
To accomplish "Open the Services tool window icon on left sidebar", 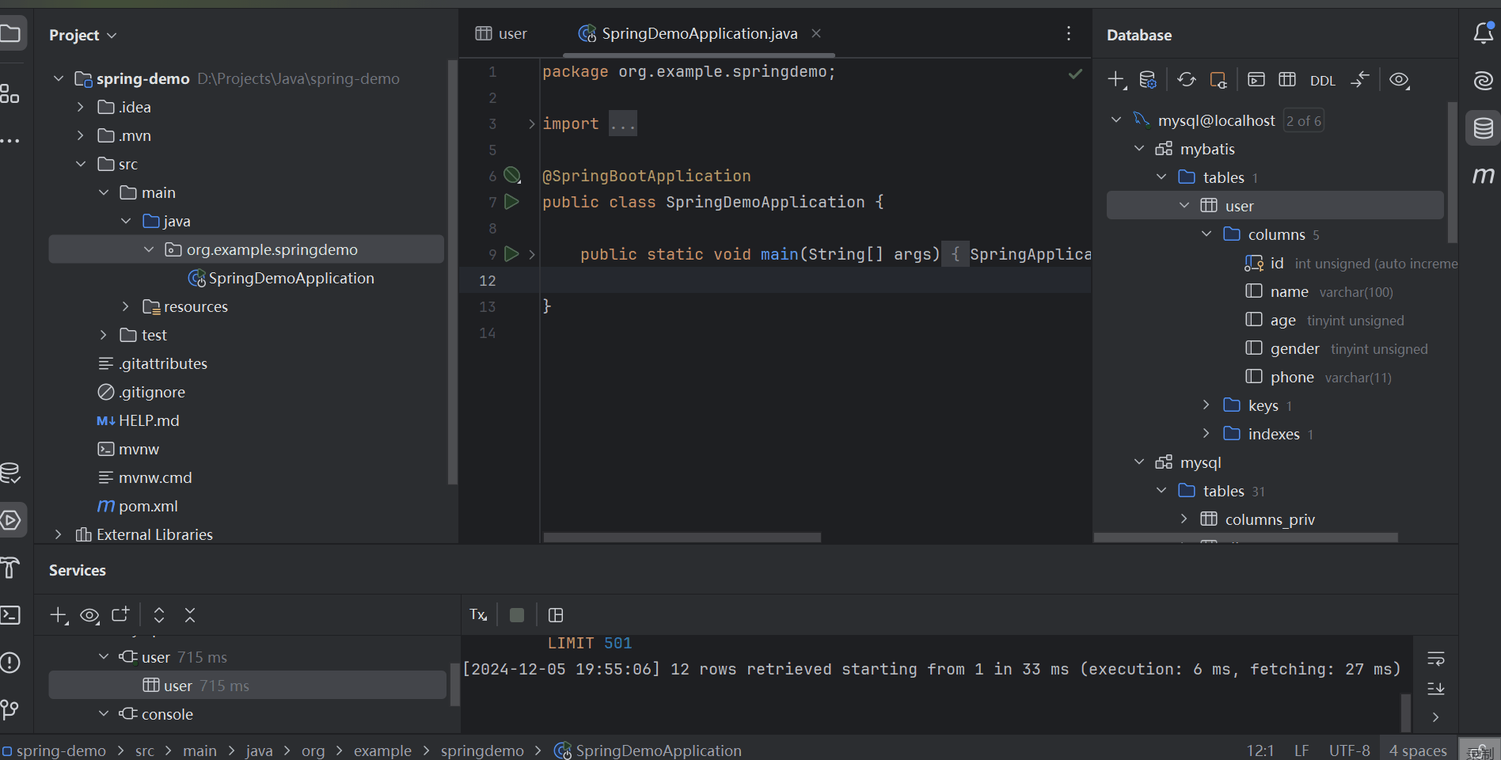I will point(10,520).
